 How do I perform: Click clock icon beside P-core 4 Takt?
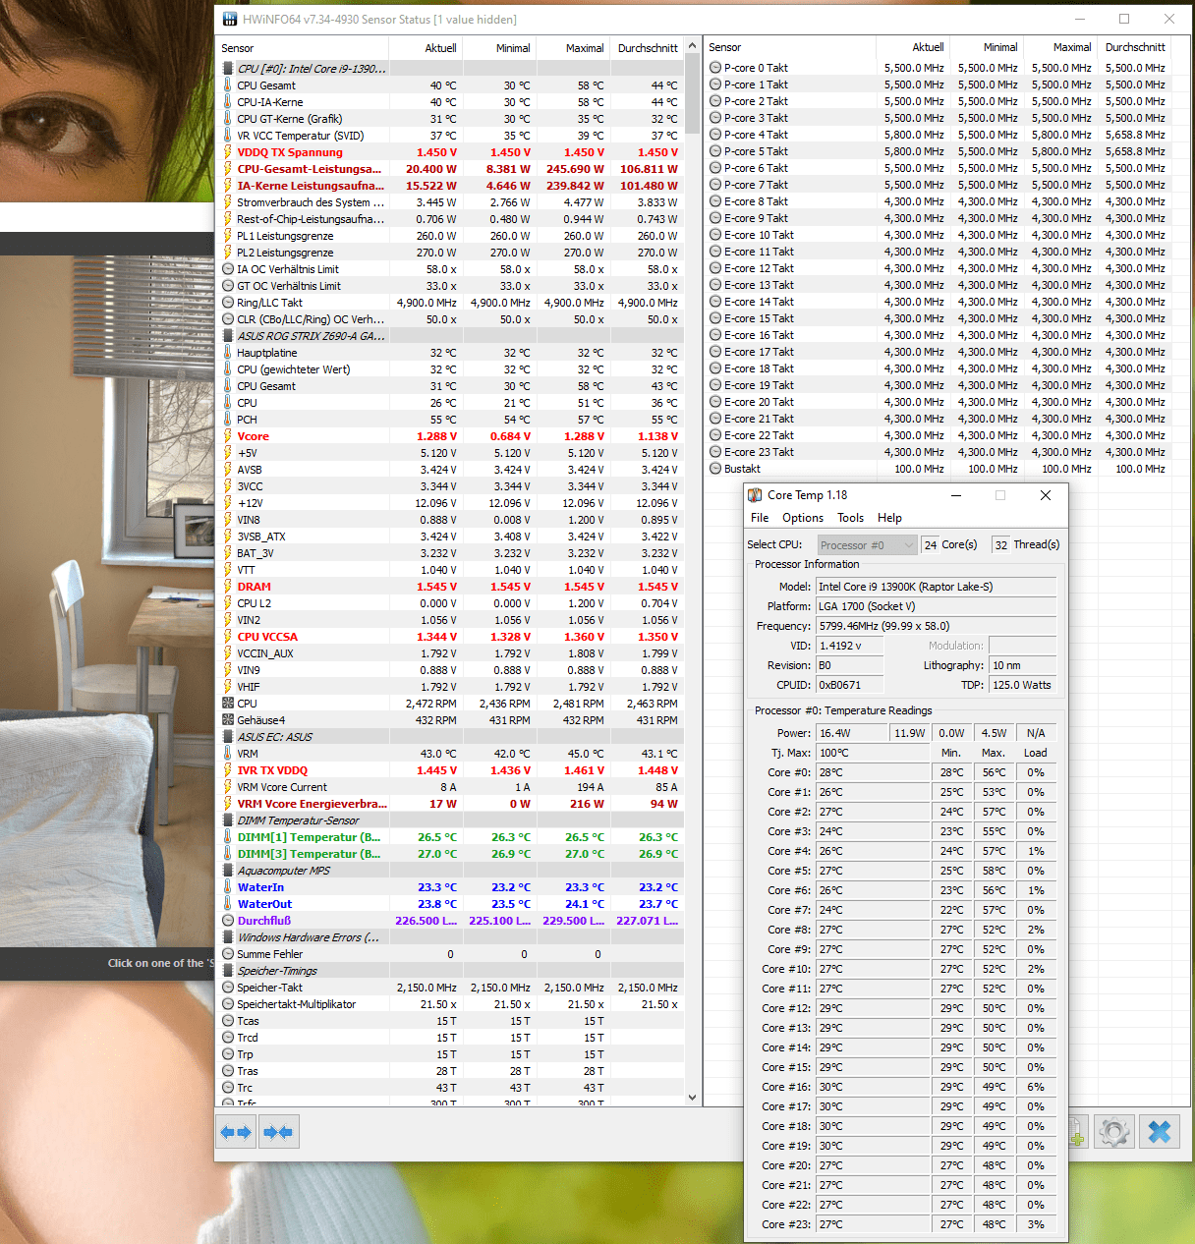(715, 135)
